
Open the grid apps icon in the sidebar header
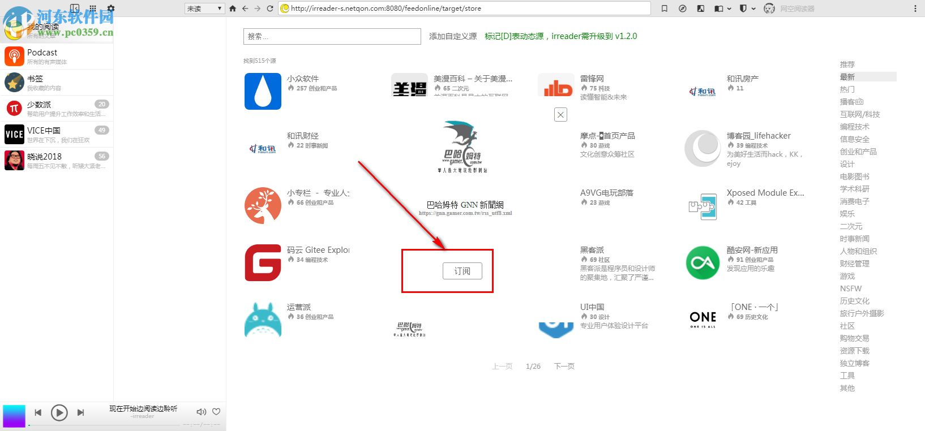pos(93,8)
